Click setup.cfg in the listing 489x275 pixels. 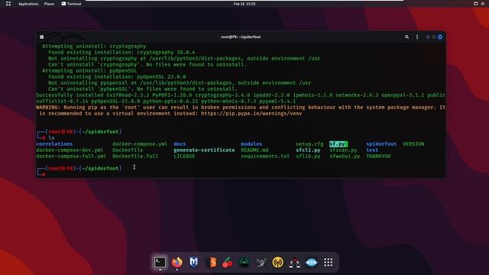click(x=309, y=144)
